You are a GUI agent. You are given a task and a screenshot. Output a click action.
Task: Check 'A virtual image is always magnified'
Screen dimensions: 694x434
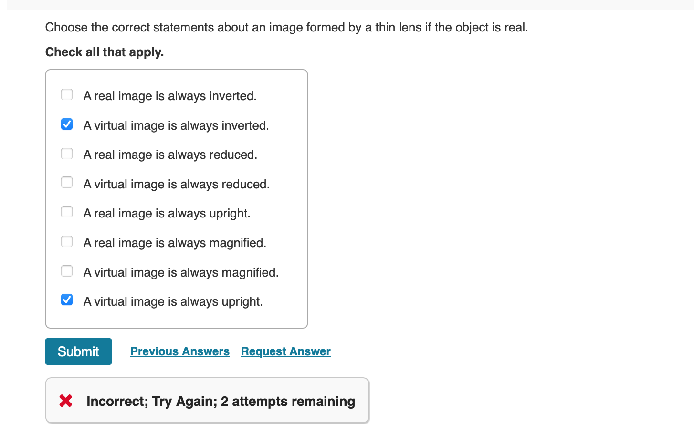tap(66, 270)
